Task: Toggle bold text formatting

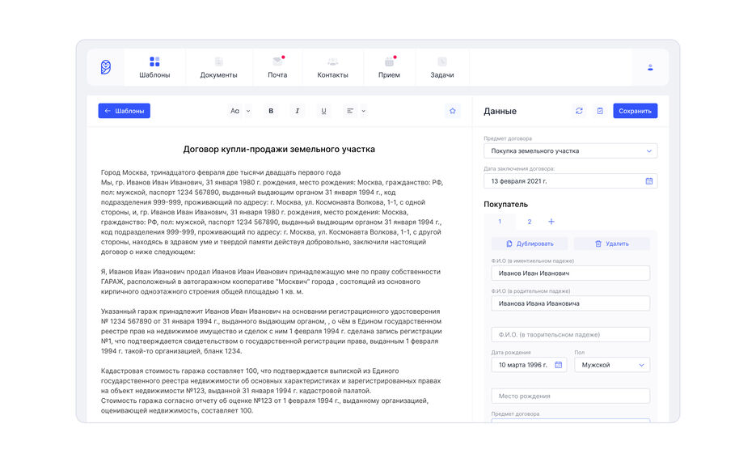Action: pos(271,111)
